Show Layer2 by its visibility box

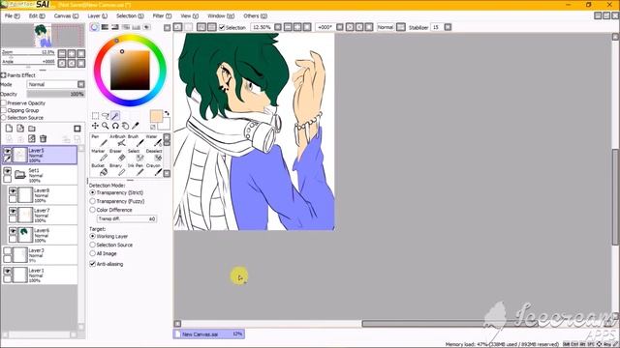click(x=7, y=251)
